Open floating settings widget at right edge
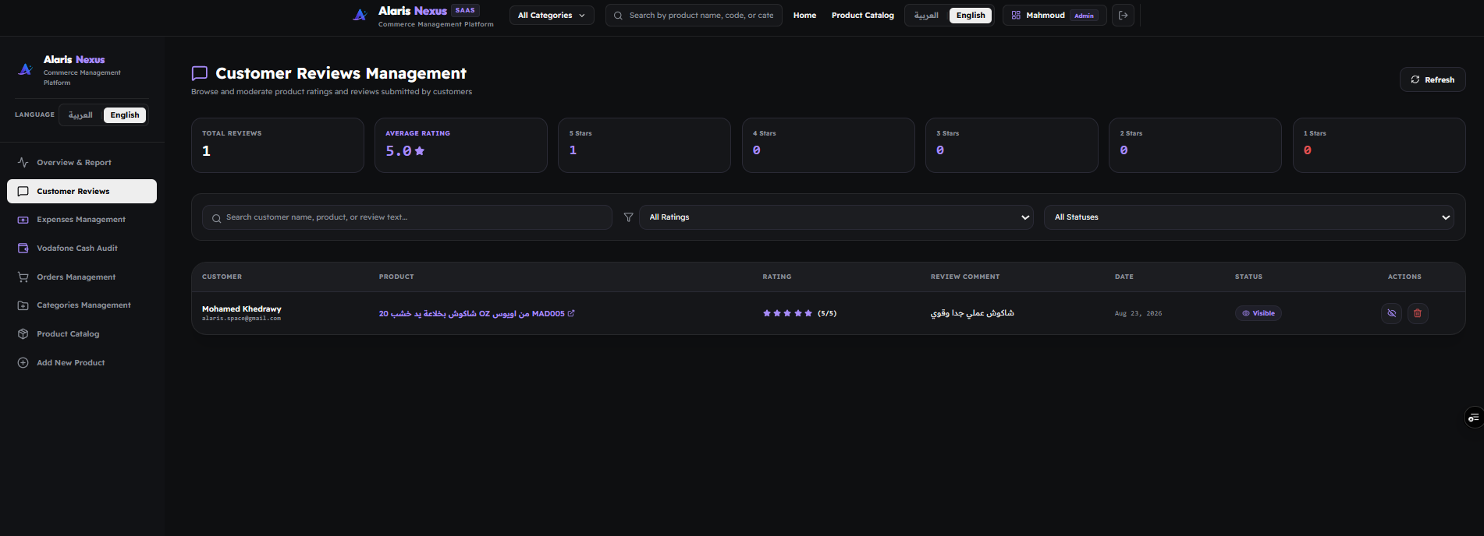 click(x=1473, y=418)
